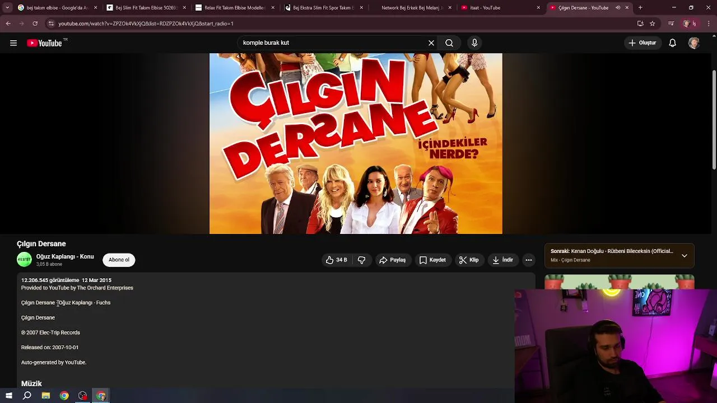The height and width of the screenshot is (403, 717).
Task: Close the 'Relax Fit Takım Elbise' tab
Action: click(x=273, y=8)
